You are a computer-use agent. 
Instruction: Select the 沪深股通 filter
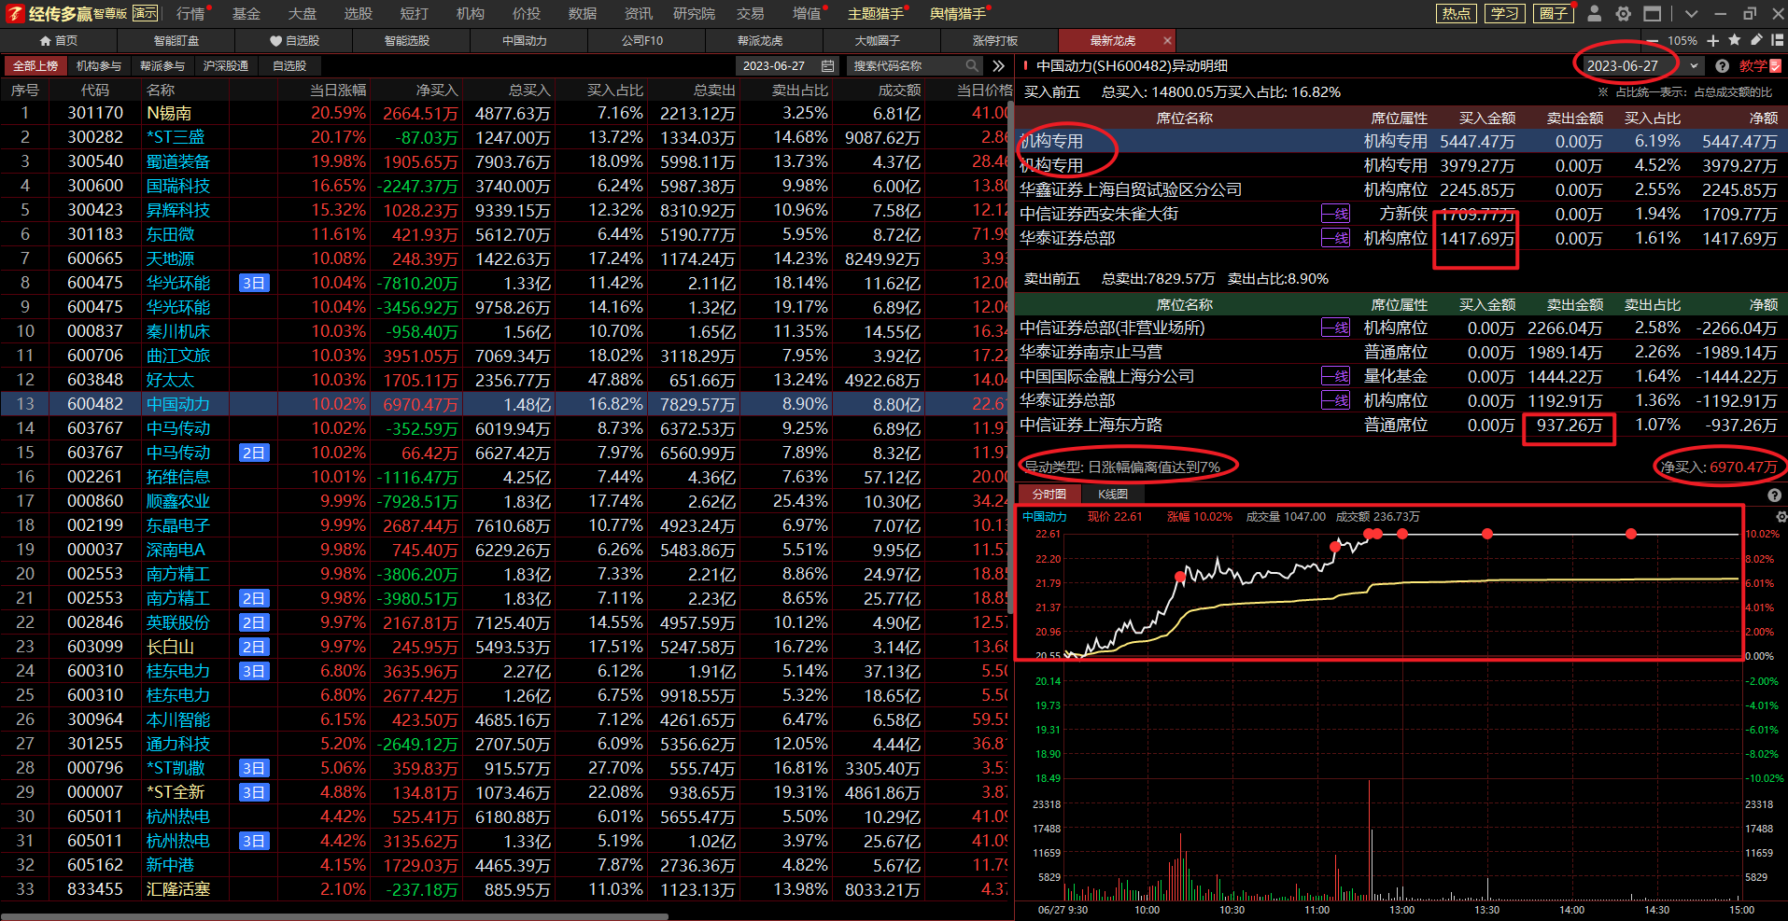(x=226, y=66)
